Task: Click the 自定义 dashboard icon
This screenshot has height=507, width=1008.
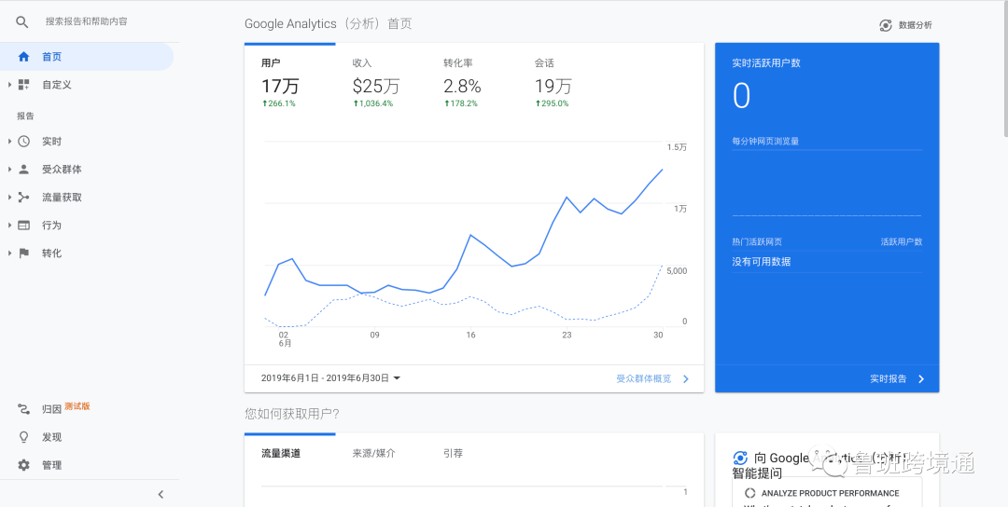Action: 23,85
